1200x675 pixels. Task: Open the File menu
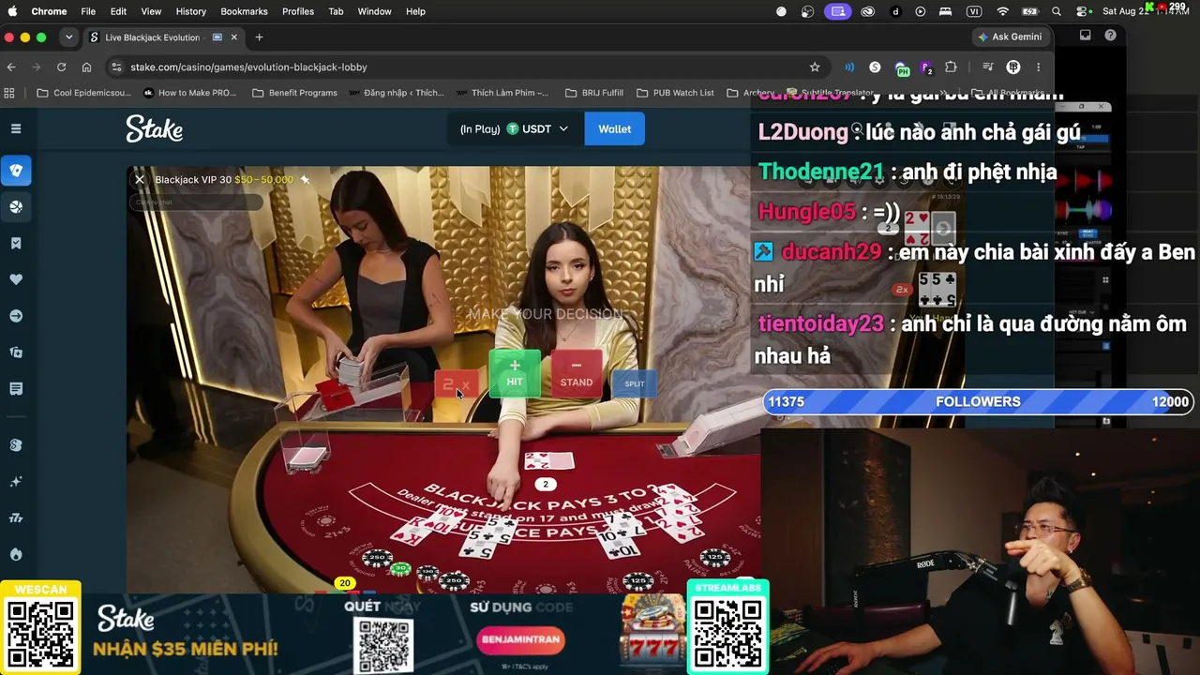88,11
